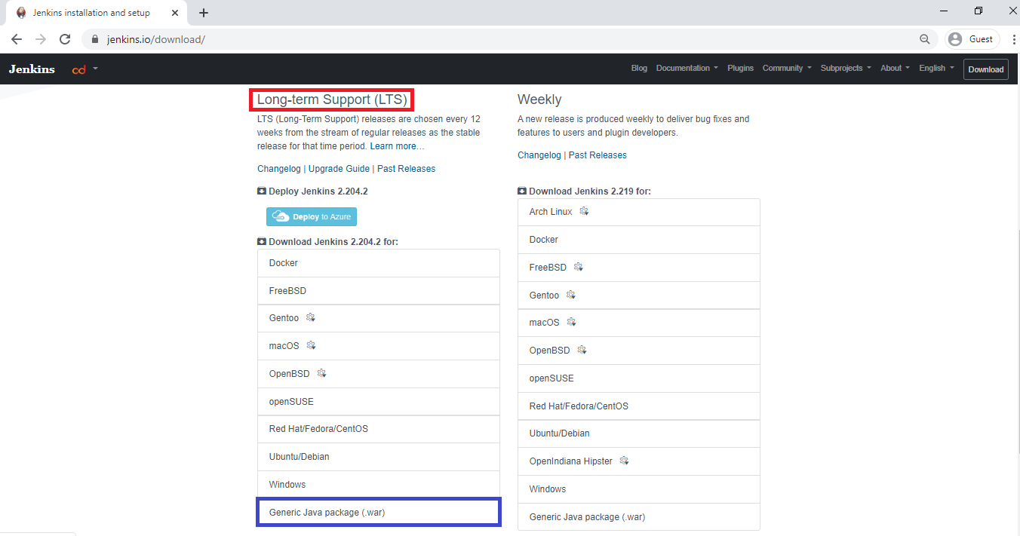
Task: Open the LTS Changelog link
Action: (x=279, y=169)
